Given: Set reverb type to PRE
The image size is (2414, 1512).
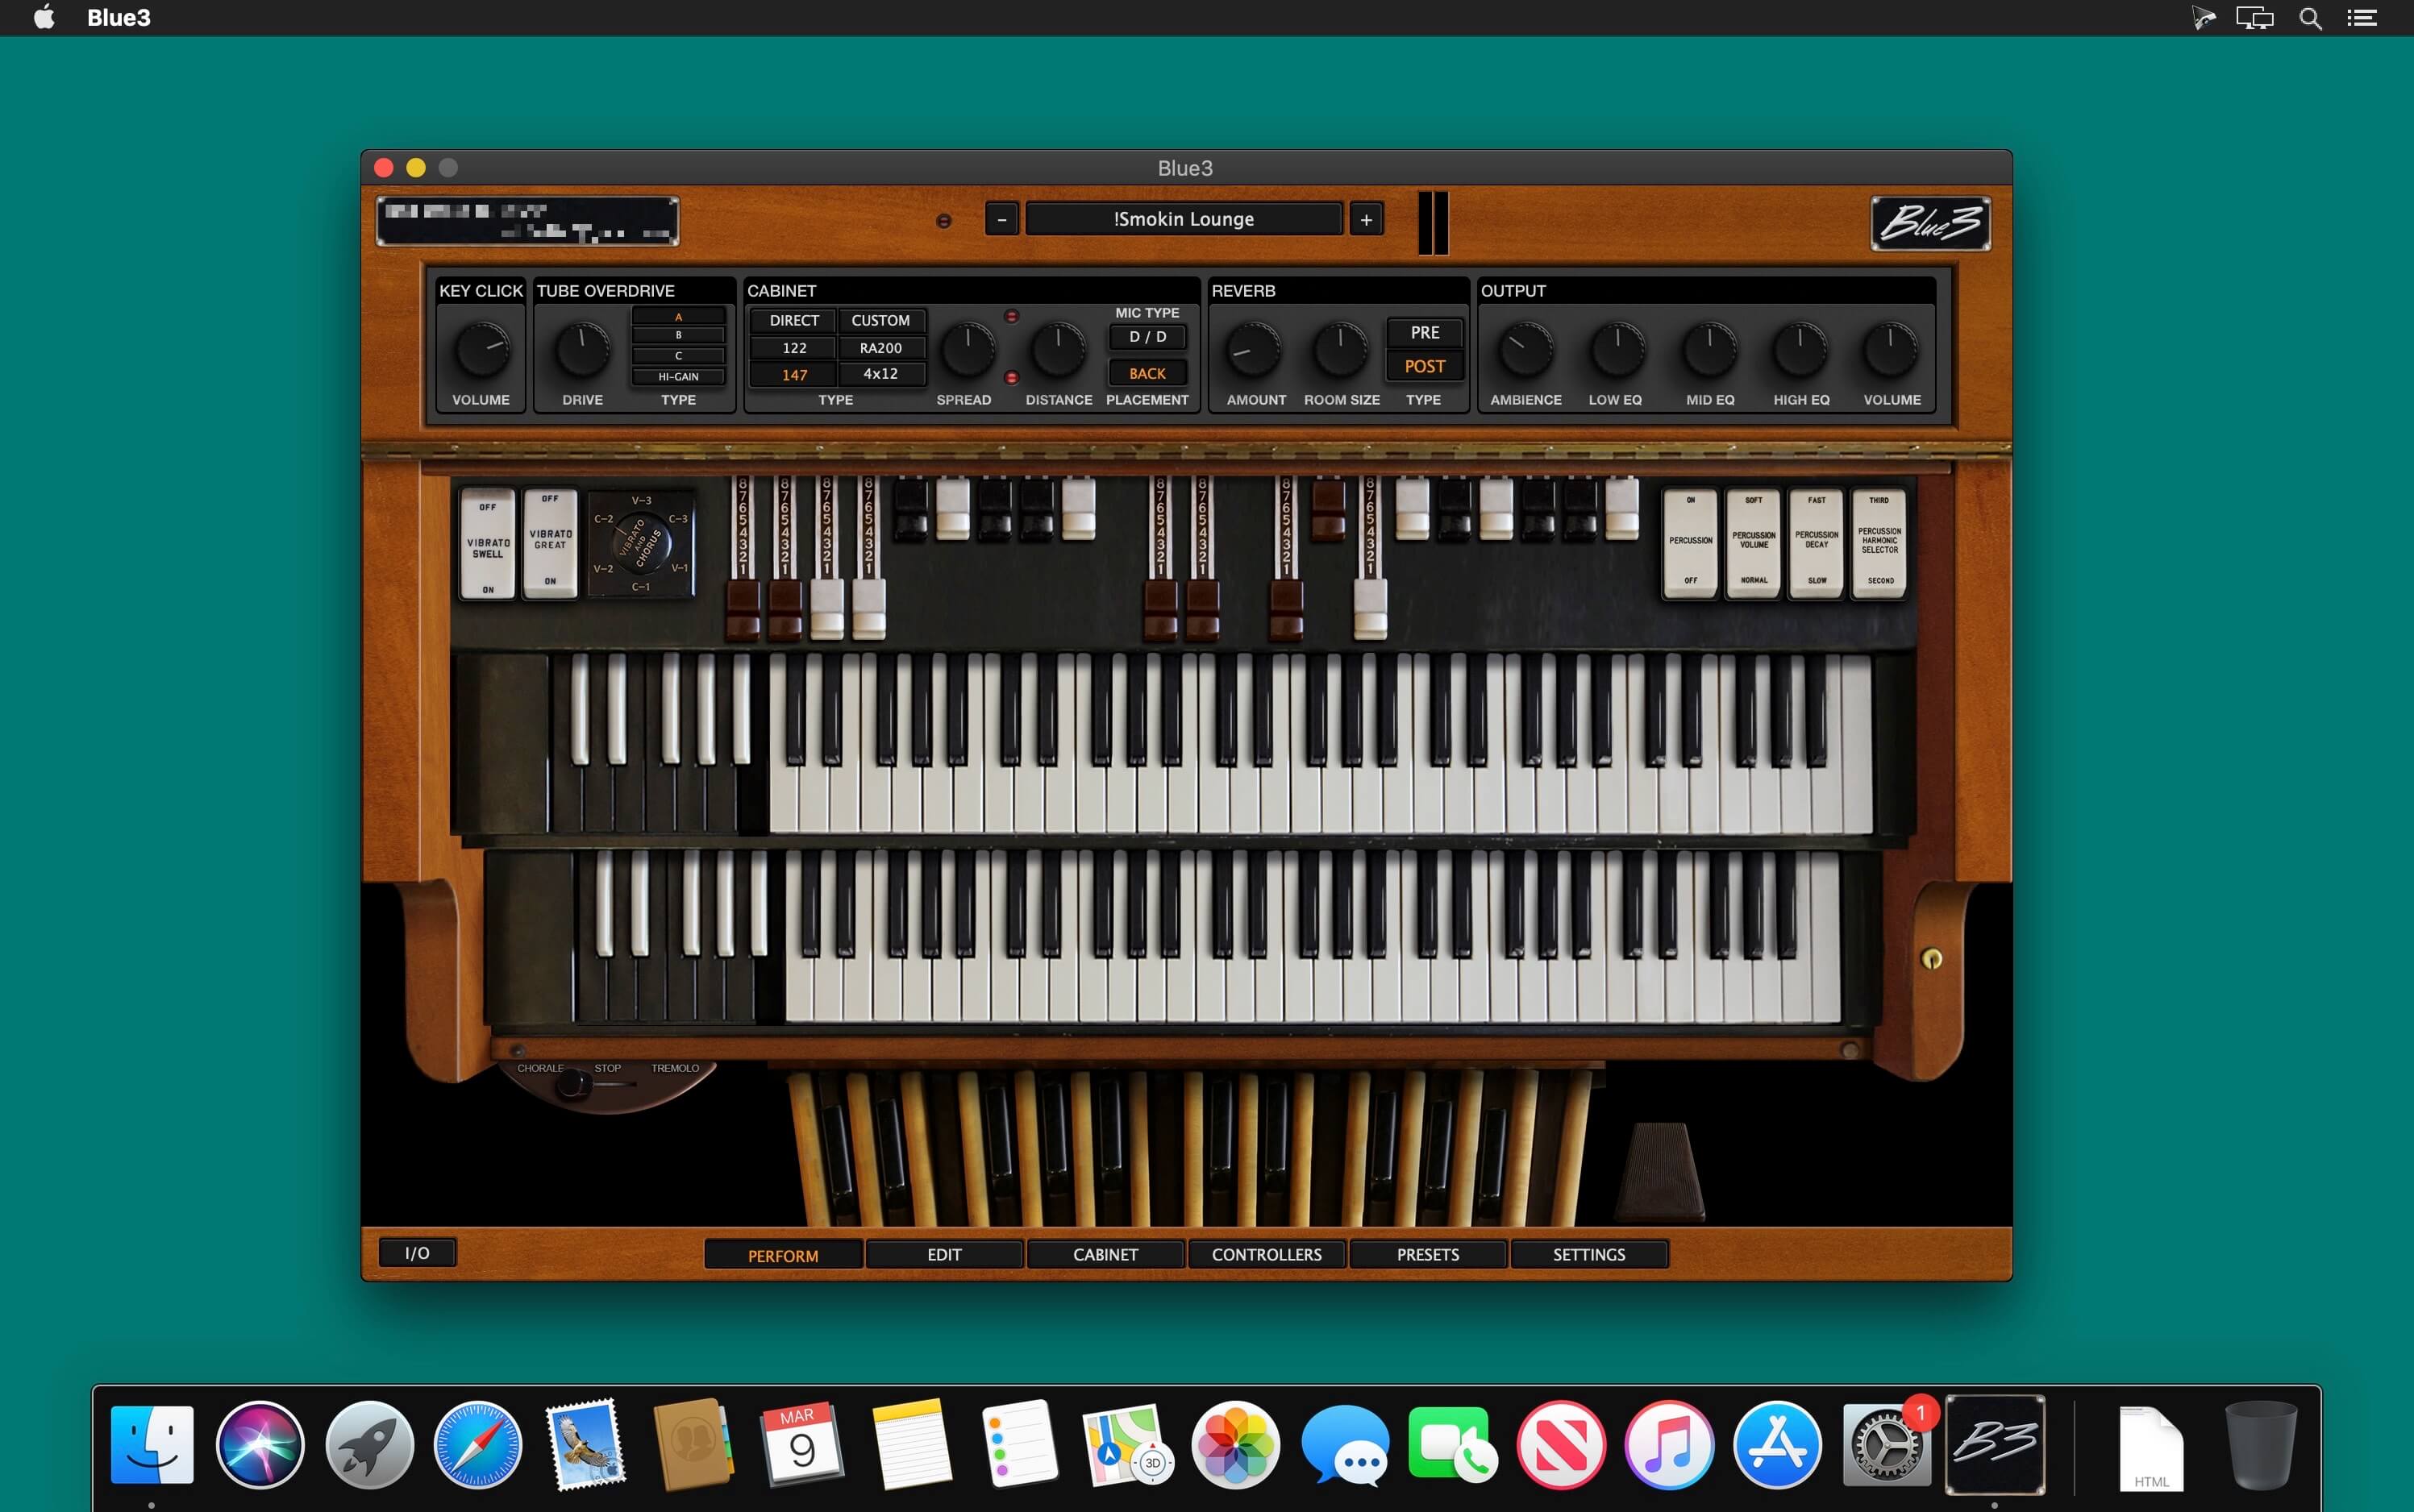Looking at the screenshot, I should pos(1425,332).
